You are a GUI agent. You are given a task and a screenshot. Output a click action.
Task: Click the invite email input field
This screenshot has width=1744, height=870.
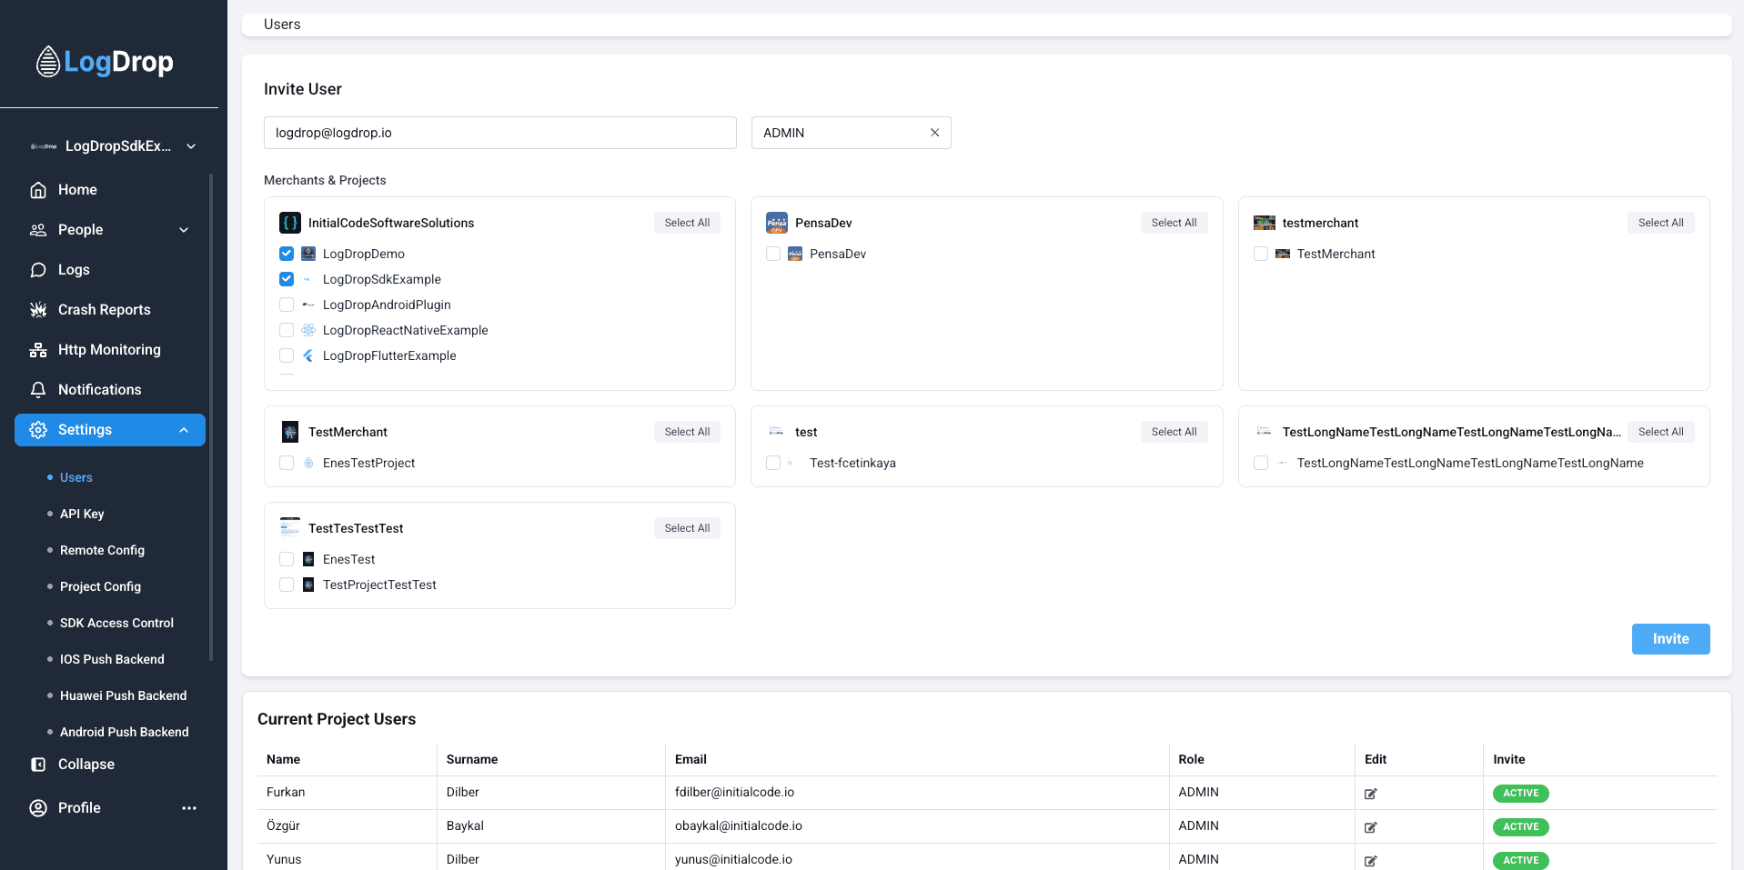coord(500,133)
